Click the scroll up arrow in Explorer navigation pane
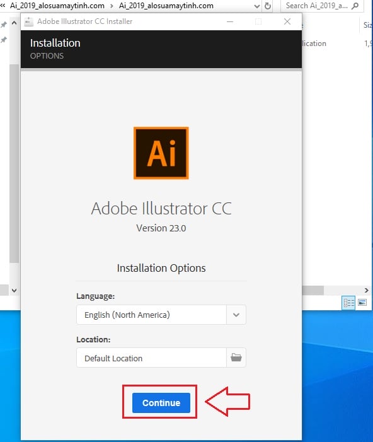373x442 pixels. (14, 23)
